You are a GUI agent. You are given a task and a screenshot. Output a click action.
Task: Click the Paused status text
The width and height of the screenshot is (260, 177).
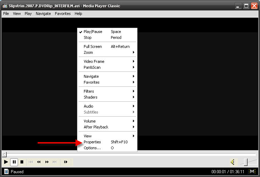[17, 172]
